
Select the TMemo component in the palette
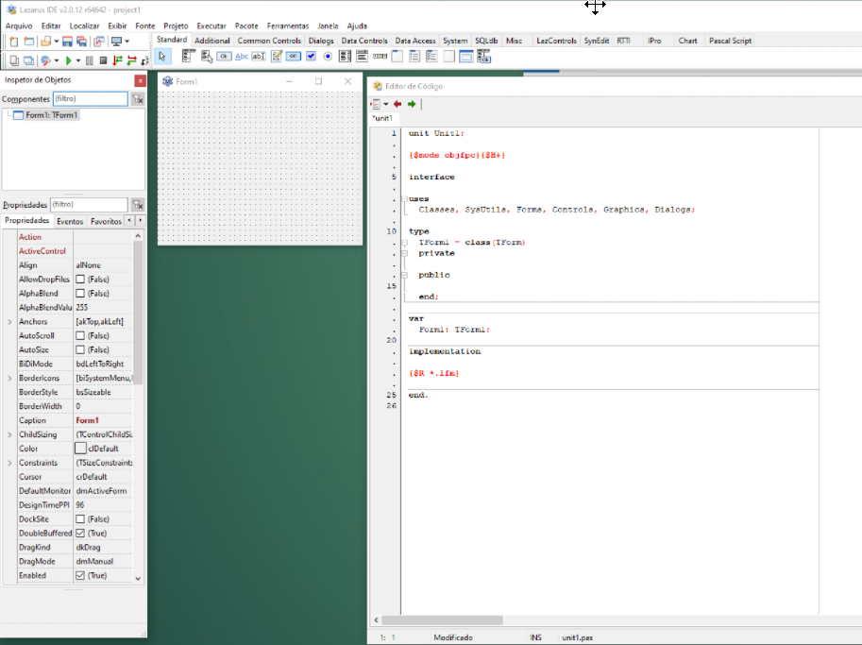tap(277, 57)
